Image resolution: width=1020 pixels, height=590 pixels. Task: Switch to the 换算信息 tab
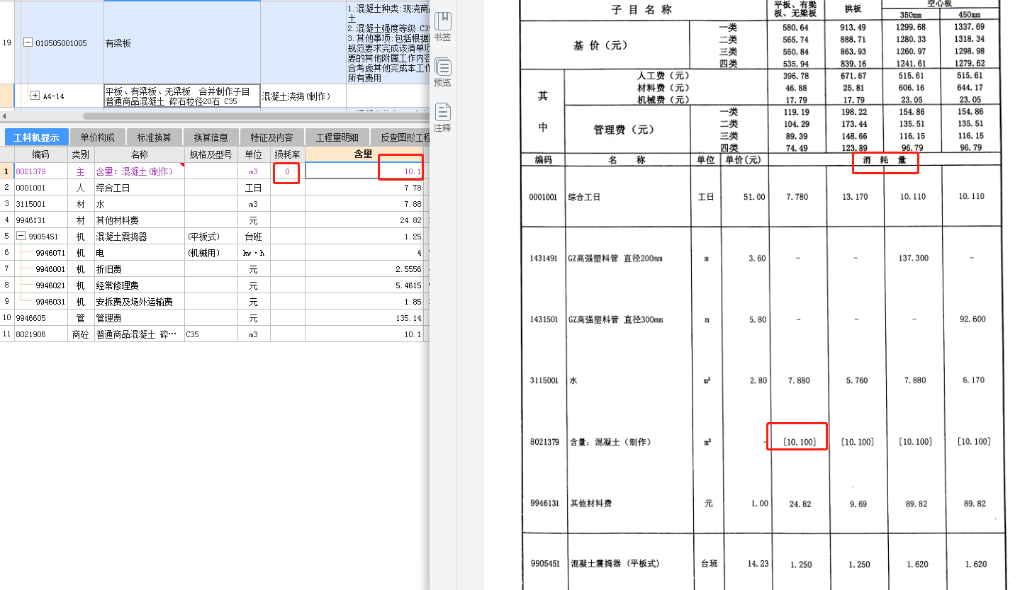tap(211, 137)
